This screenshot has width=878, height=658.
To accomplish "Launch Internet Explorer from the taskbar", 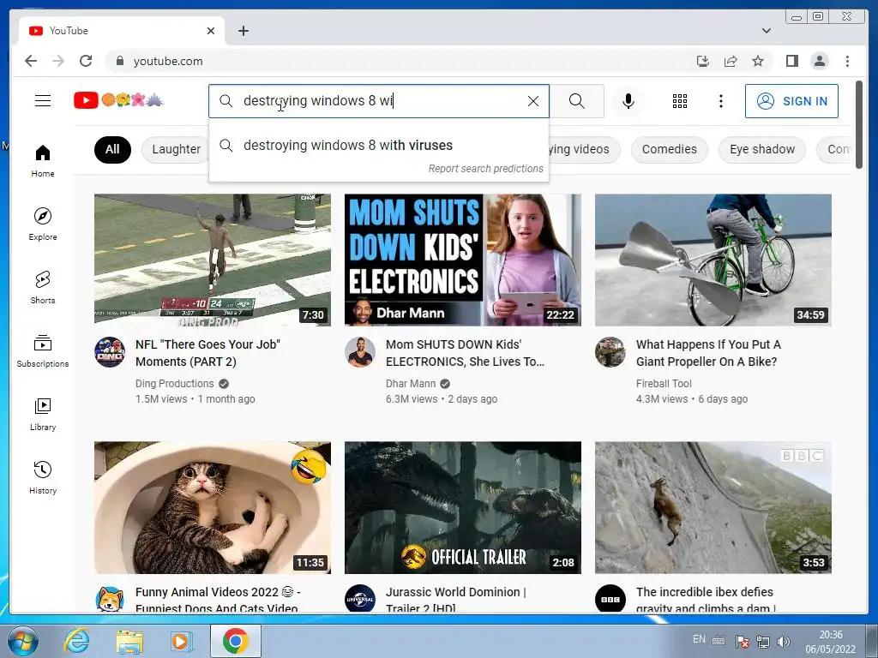I will tap(76, 641).
